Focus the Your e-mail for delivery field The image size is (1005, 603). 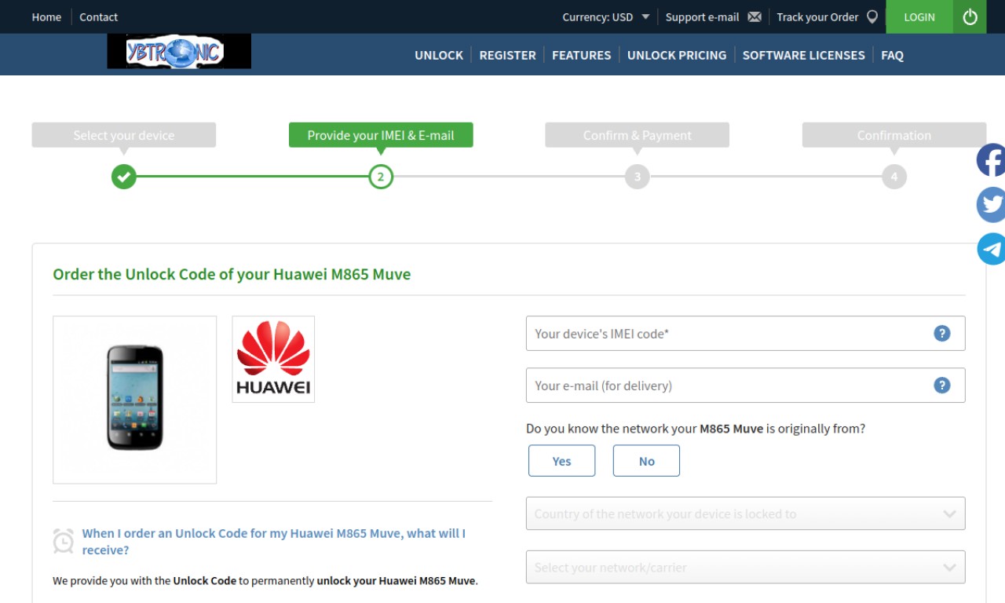tap(745, 386)
